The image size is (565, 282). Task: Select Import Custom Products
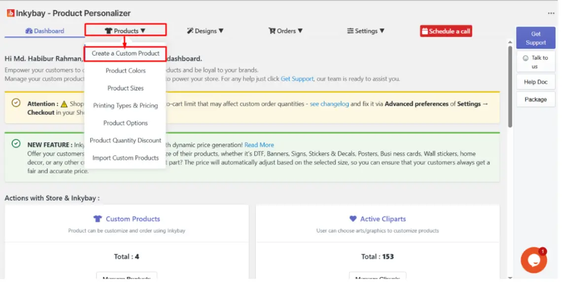125,158
